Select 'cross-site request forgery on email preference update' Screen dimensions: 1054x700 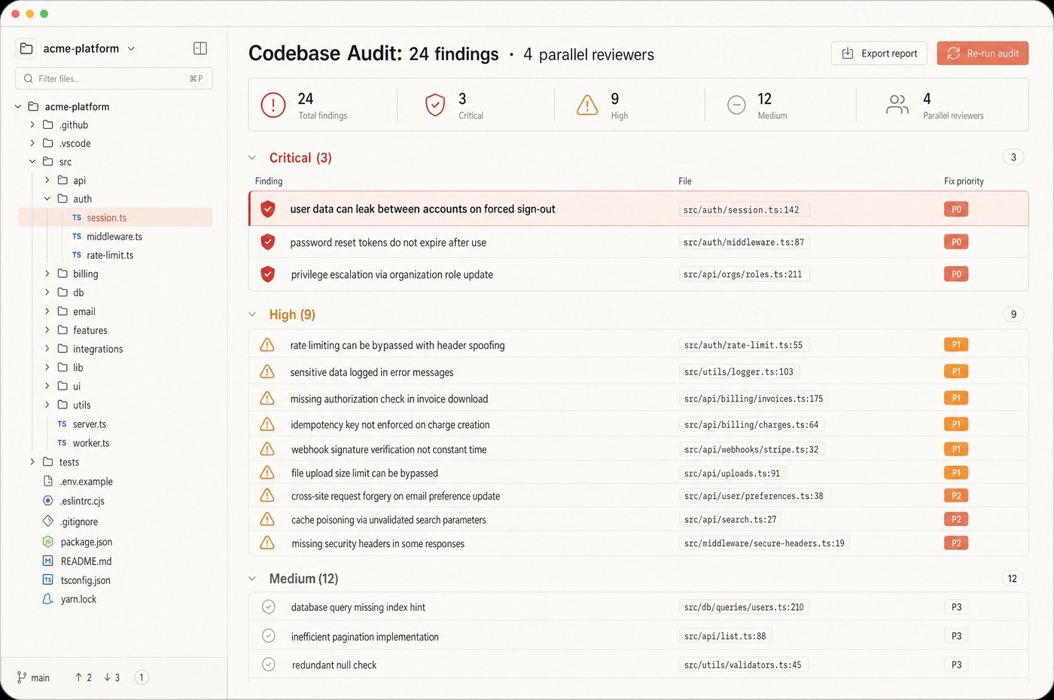click(x=638, y=496)
